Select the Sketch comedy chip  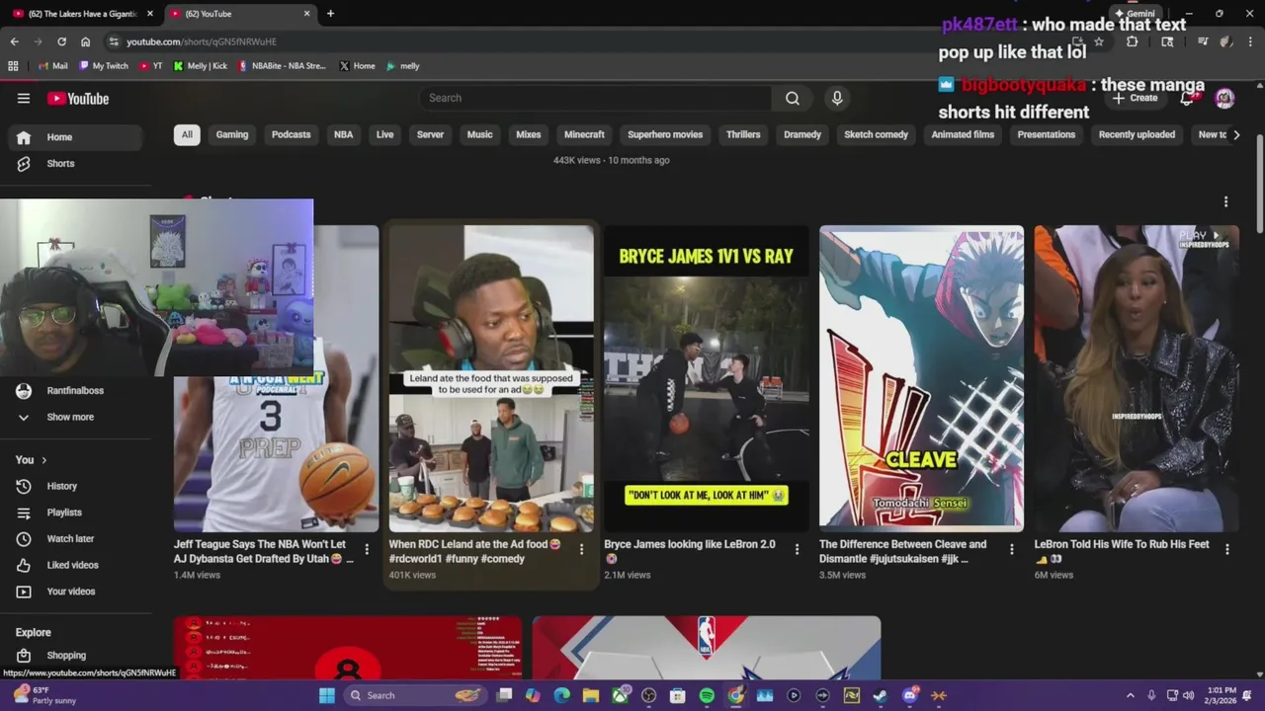(x=876, y=134)
